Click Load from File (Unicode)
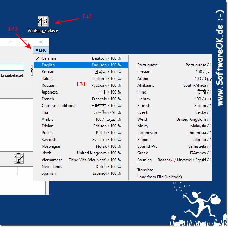The image size is (228, 227). coord(170,177)
